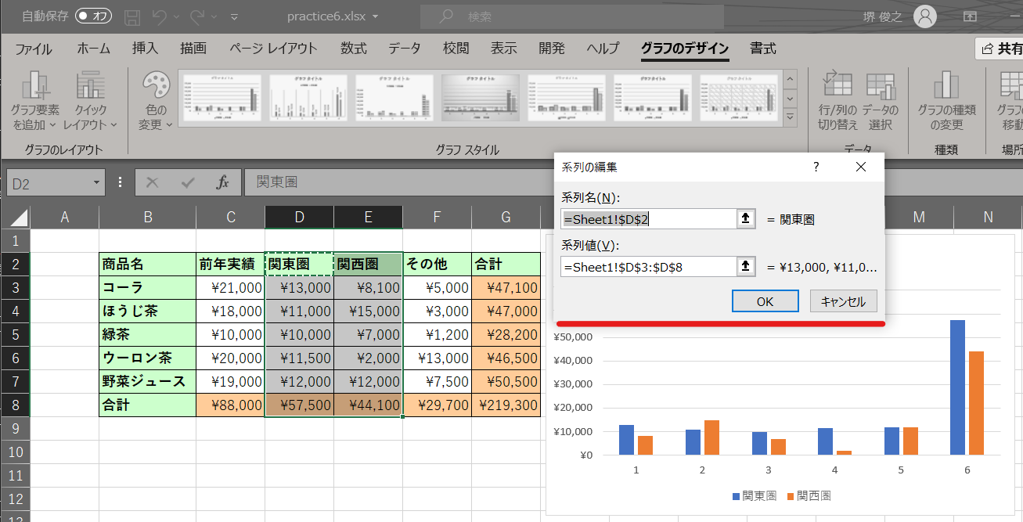Select column F header
1023x522 pixels.
click(x=437, y=217)
